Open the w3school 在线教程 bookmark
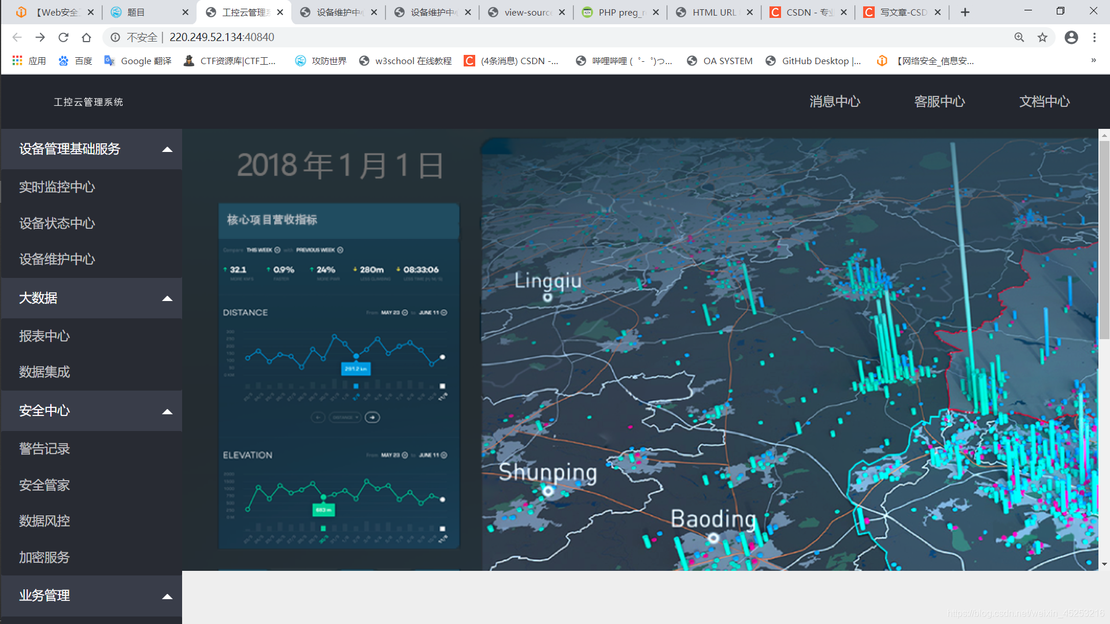1110x624 pixels. (x=405, y=61)
